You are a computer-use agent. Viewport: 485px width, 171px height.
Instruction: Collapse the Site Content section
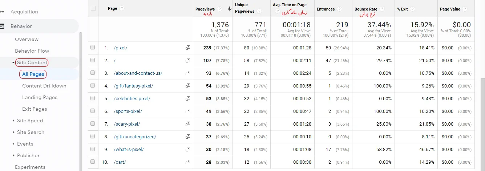pos(13,62)
